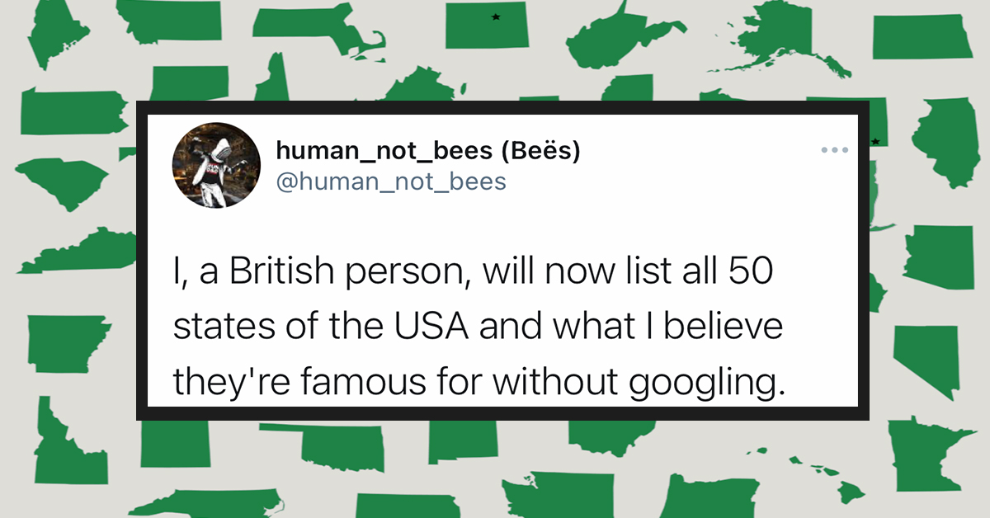Open the tweet's three-dot more options menu

(834, 151)
